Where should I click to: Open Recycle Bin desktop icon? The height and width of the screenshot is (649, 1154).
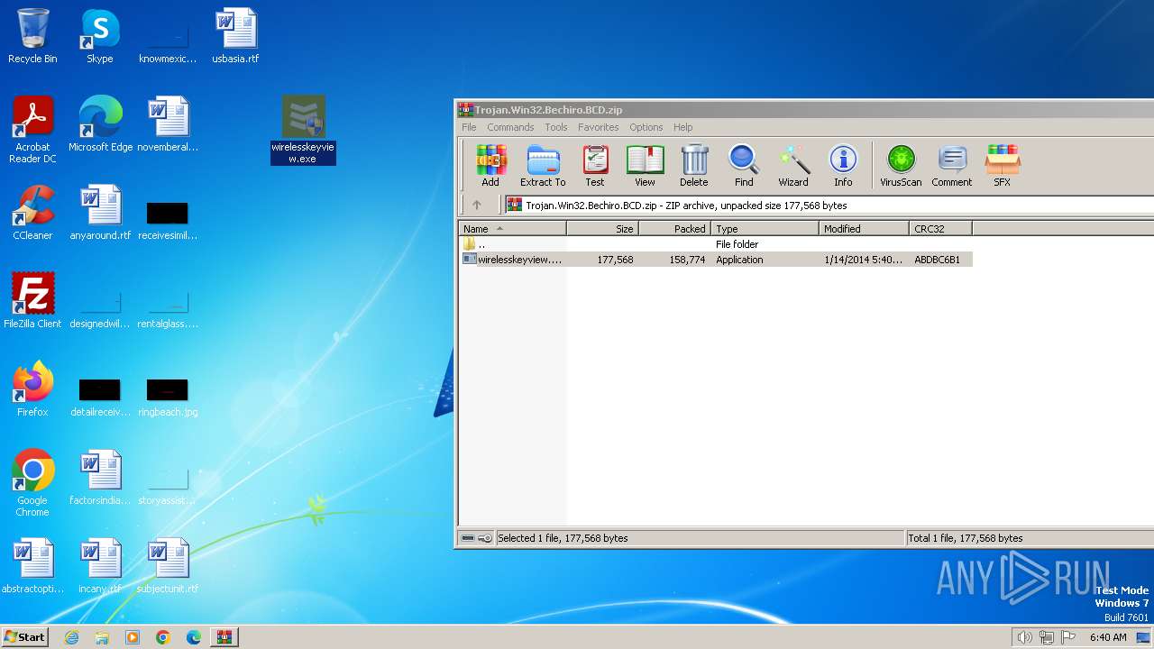pos(32,37)
